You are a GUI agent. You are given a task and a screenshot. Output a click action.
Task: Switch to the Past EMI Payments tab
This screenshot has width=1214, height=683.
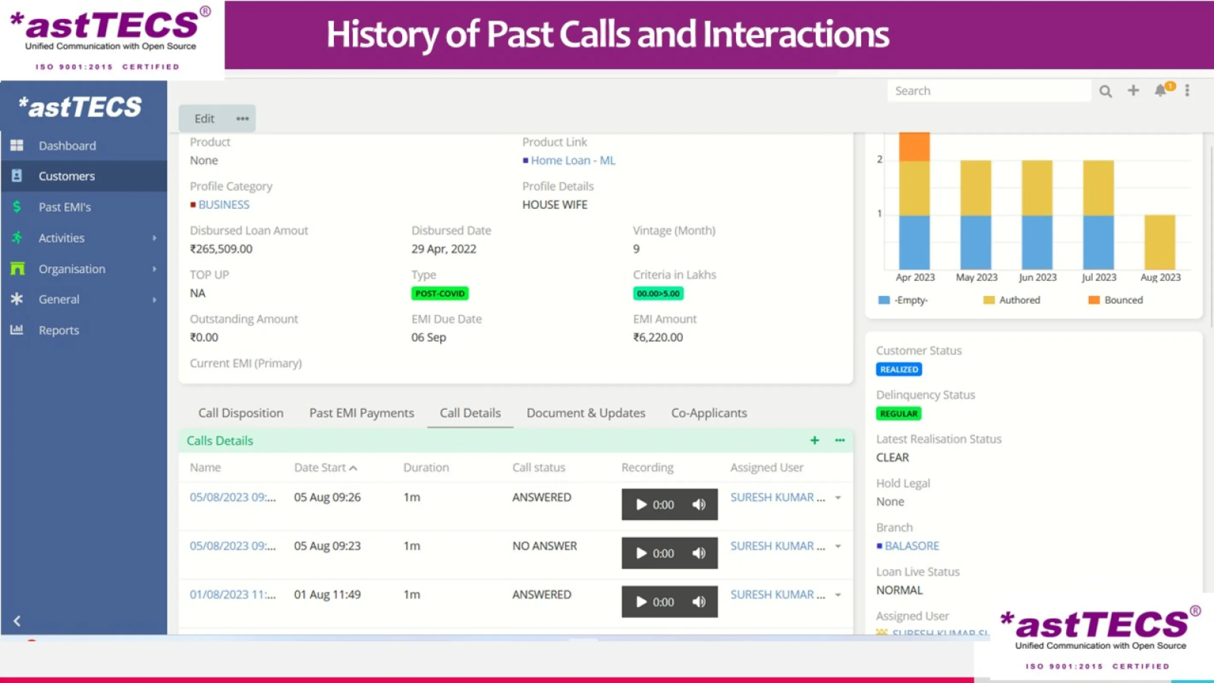[x=362, y=413]
